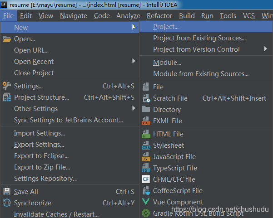273x218 pixels.
Task: Click the green HTML File icon
Action: [x=146, y=134]
